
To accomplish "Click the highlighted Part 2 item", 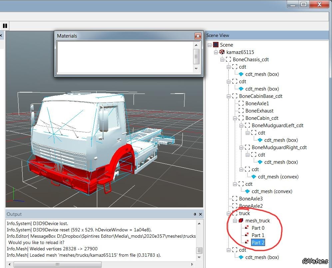I will click(258, 242).
